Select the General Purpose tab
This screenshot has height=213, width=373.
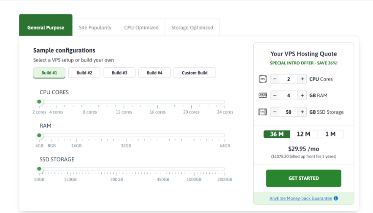[x=46, y=25]
